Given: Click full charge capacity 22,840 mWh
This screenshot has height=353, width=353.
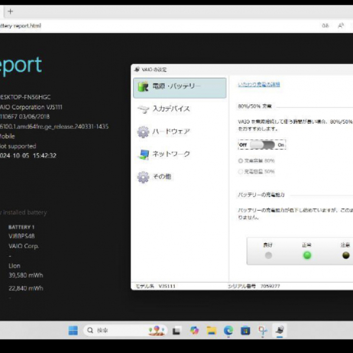Looking at the screenshot, I should [x=26, y=288].
